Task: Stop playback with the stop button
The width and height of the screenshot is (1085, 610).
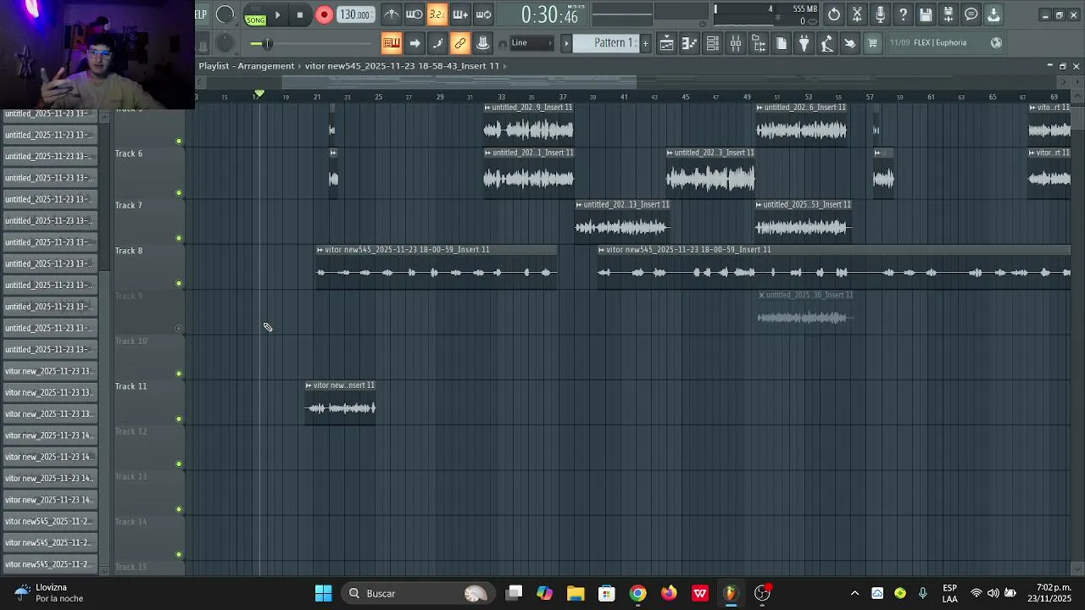Action: click(x=299, y=14)
